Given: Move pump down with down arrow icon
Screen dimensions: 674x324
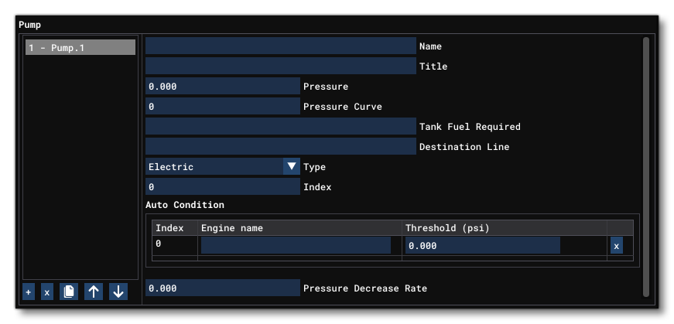Looking at the screenshot, I should pyautogui.click(x=118, y=292).
